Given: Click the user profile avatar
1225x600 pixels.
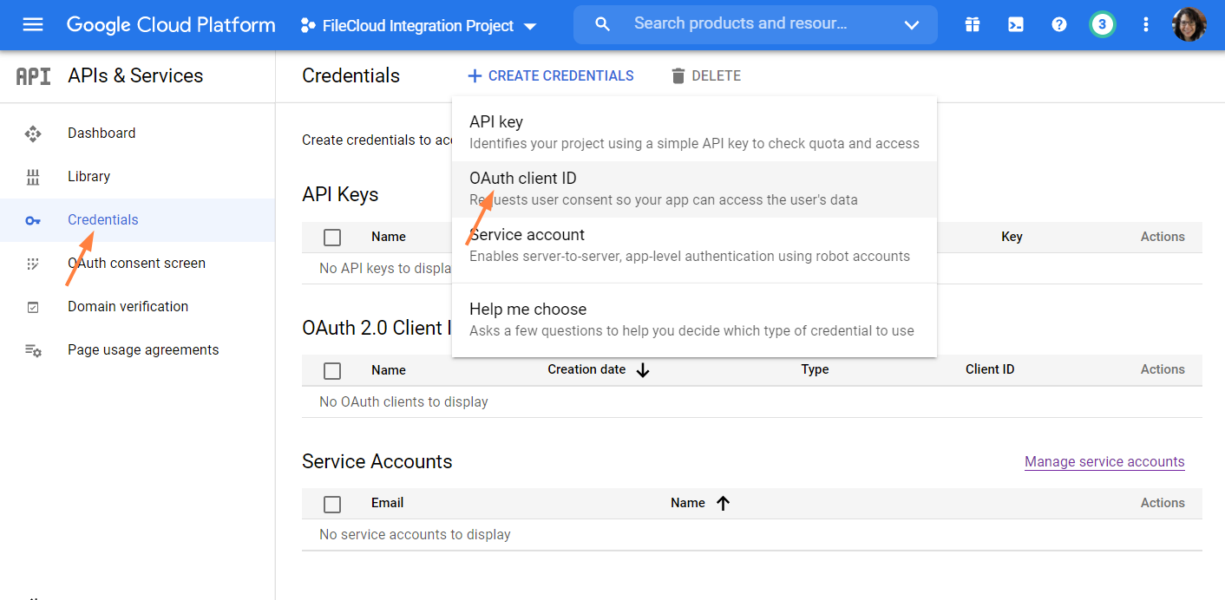Looking at the screenshot, I should click(1189, 24).
